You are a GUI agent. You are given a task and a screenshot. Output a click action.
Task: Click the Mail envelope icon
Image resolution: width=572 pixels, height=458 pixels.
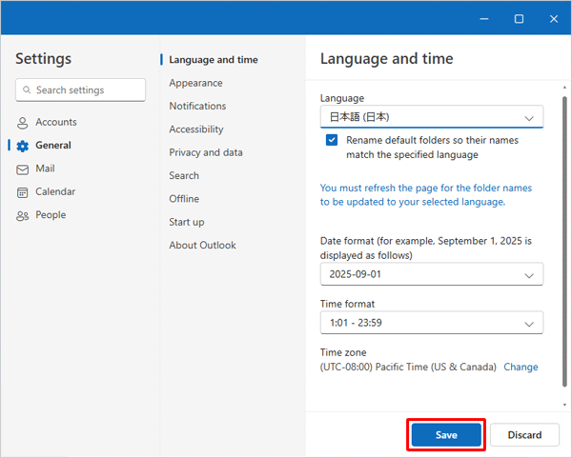tap(22, 169)
